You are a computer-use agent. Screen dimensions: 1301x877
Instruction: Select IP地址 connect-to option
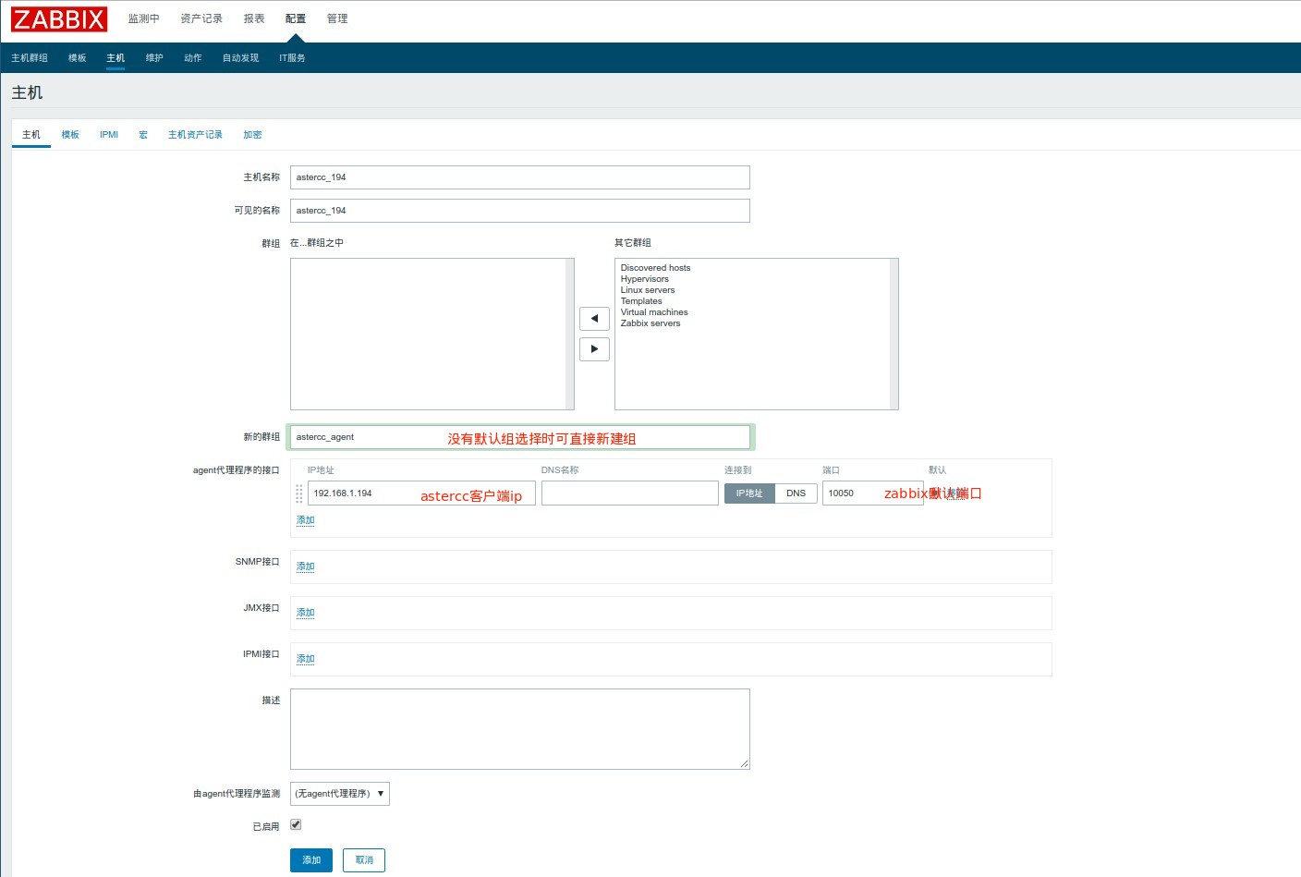(749, 493)
